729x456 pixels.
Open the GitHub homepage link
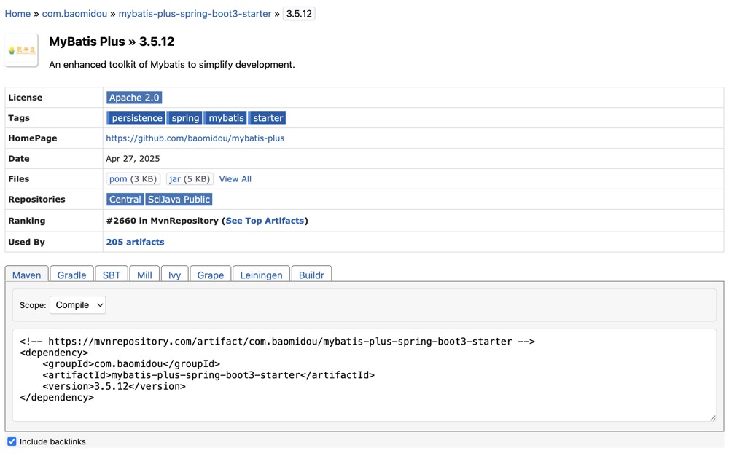click(x=195, y=138)
